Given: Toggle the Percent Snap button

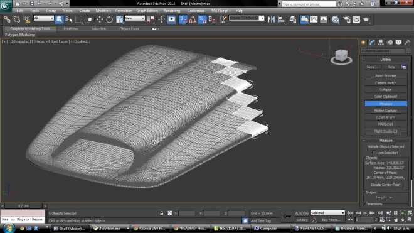Looking at the screenshot, I should (202, 19).
